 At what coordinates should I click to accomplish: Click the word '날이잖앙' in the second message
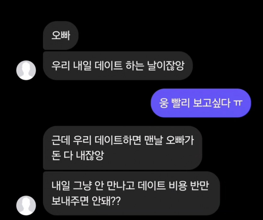click(x=166, y=66)
